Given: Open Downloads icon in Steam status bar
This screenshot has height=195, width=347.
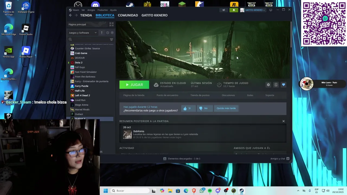Looking at the screenshot, I should tap(165, 159).
